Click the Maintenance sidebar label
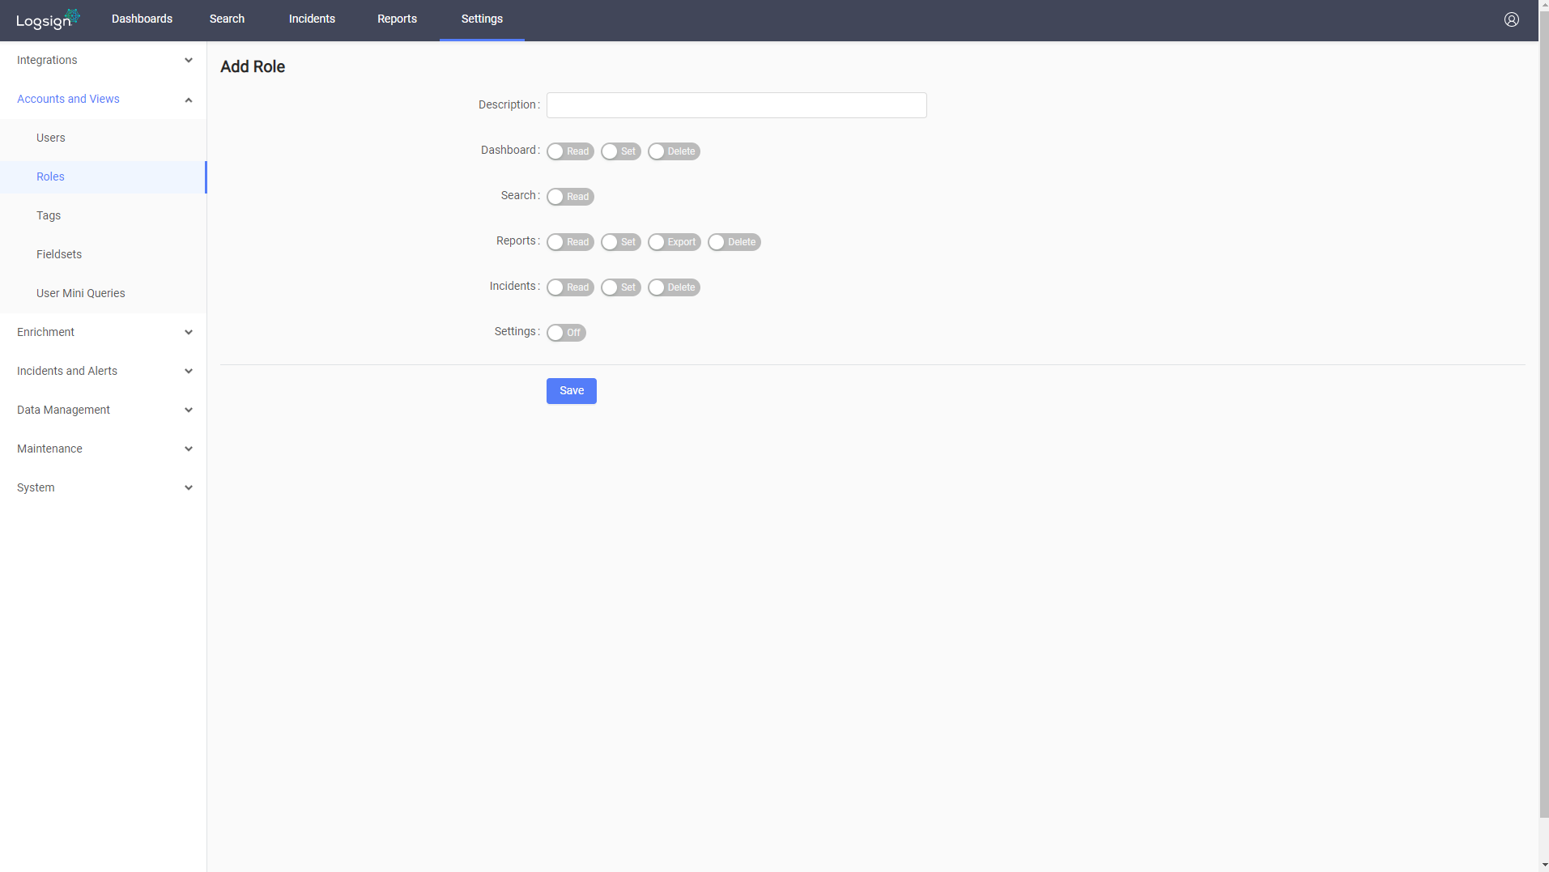1549x872 pixels. [x=49, y=449]
